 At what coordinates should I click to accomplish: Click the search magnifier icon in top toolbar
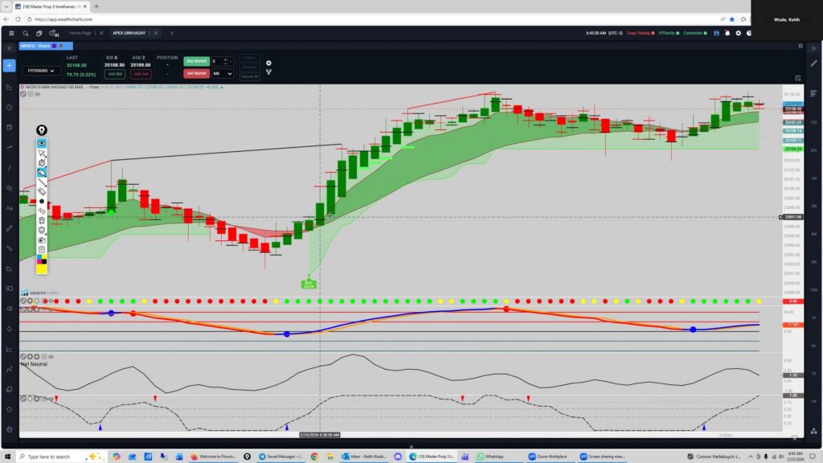[x=26, y=33]
